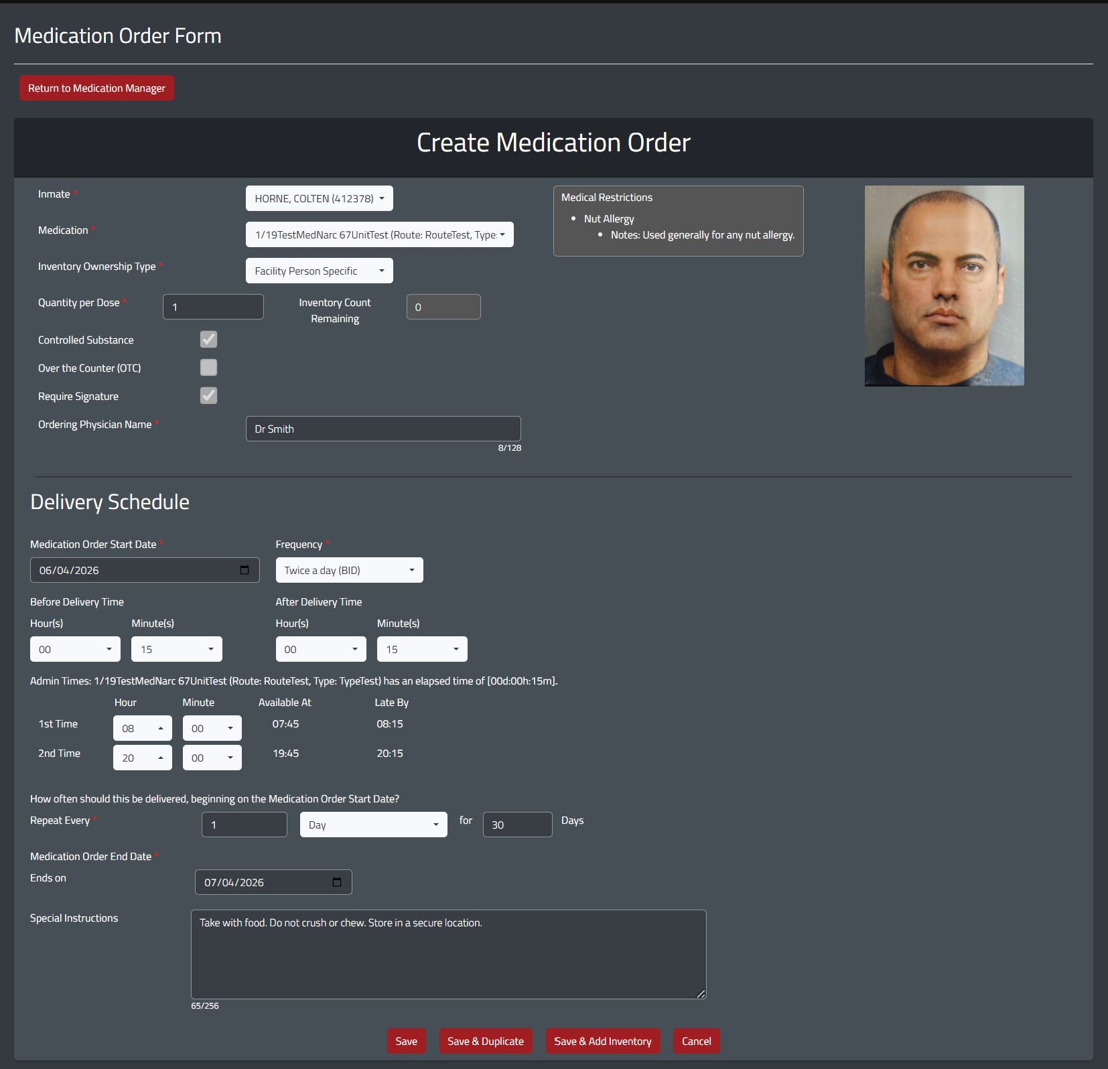Click the Cancel button

pyautogui.click(x=697, y=1041)
